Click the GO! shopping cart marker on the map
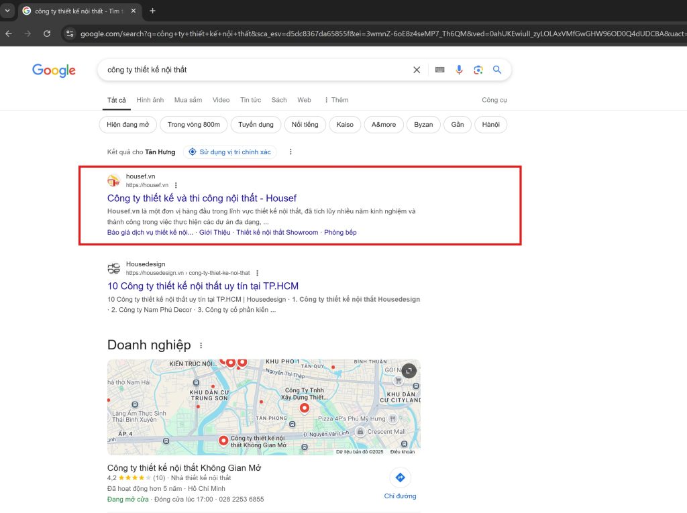687x513 pixels. click(399, 381)
